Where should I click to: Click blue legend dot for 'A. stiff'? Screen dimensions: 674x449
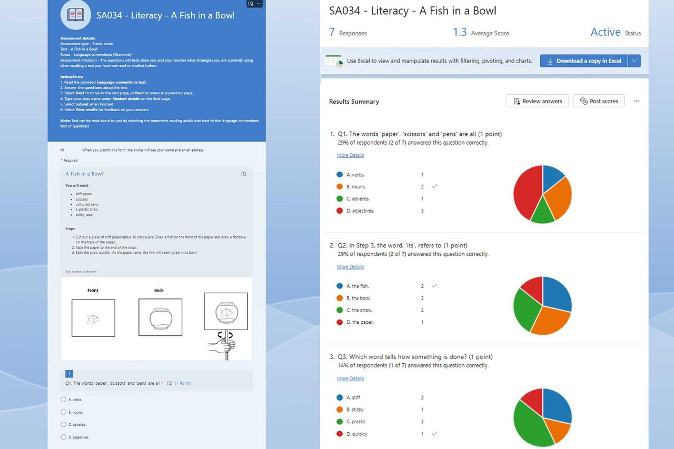click(340, 397)
